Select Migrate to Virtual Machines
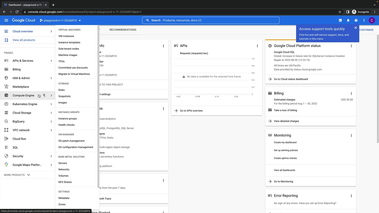This screenshot has height=213, width=379. [x=74, y=74]
